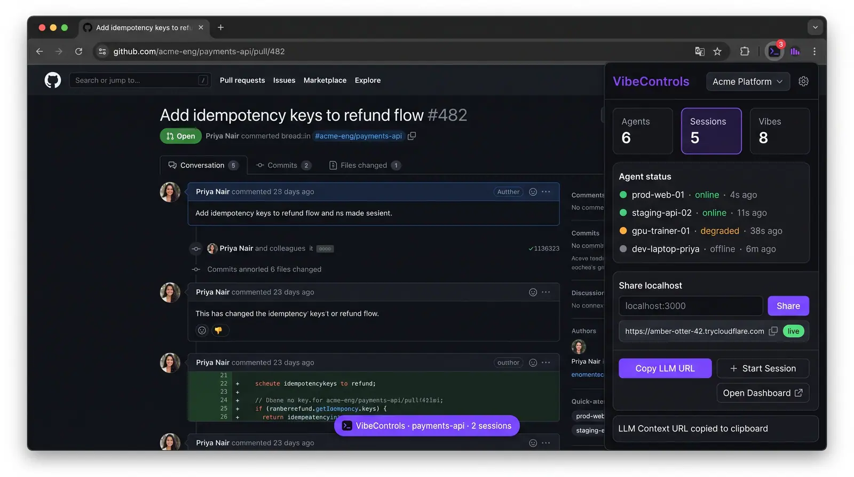Click the prod-web tag in sidebar

pos(589,416)
